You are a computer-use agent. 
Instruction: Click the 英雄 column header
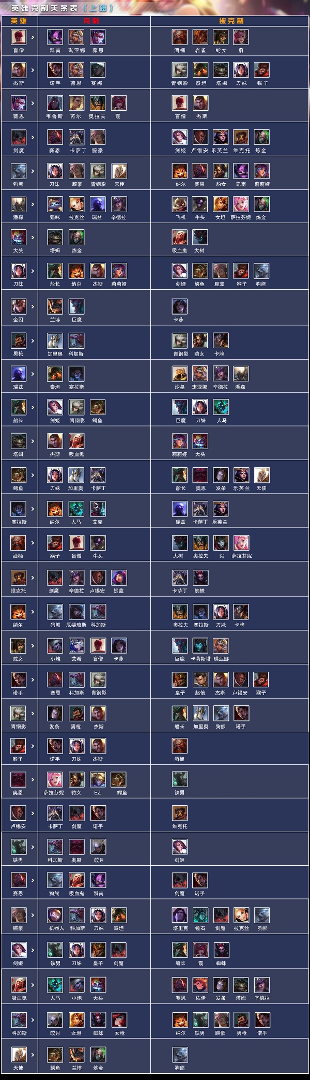coord(19,21)
